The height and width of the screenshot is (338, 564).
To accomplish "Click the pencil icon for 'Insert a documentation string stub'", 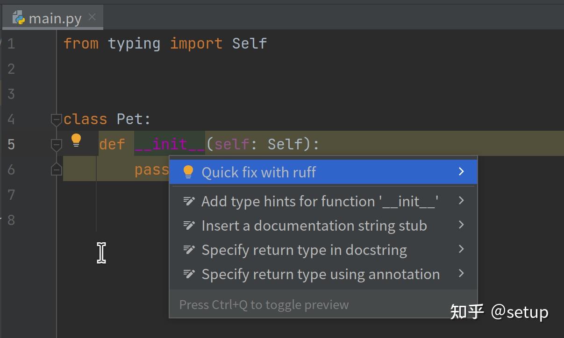I will pos(189,225).
